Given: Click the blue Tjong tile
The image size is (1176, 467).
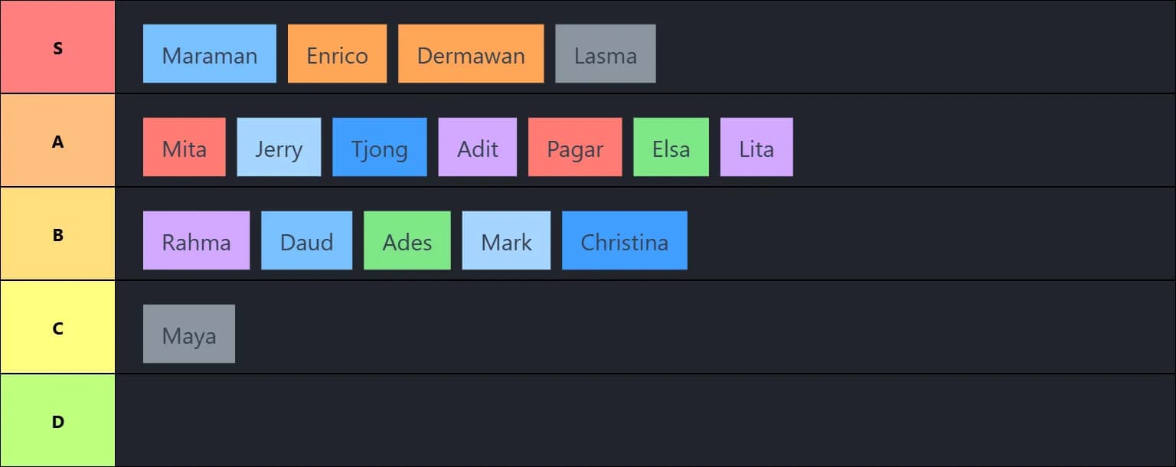Looking at the screenshot, I should click(x=379, y=147).
